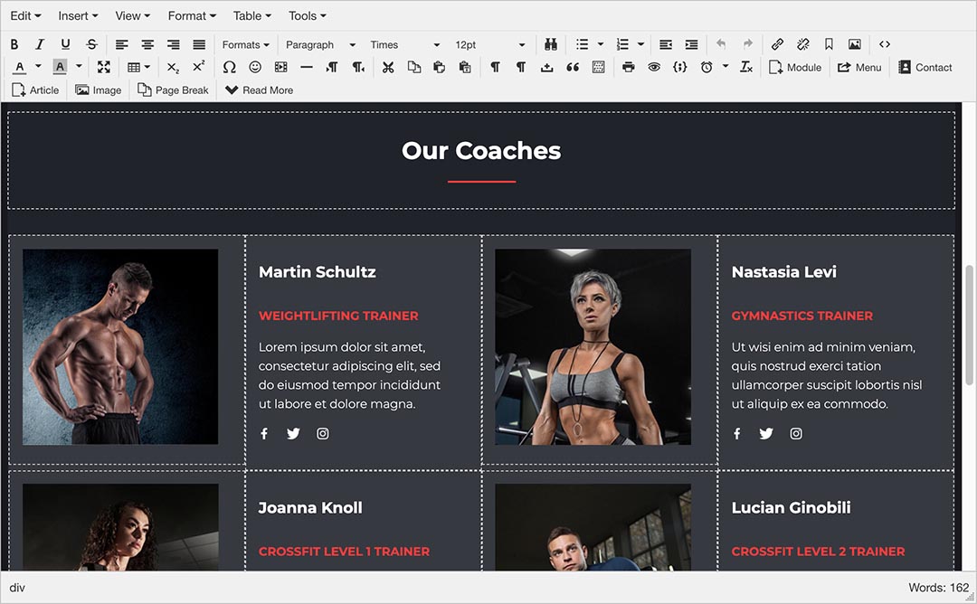Increase indent with the indent icon

coord(692,44)
